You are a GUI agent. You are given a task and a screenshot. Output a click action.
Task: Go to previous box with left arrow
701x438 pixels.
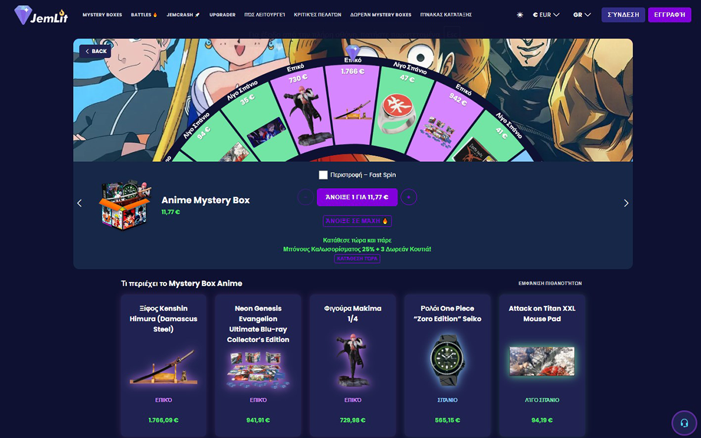pos(79,203)
